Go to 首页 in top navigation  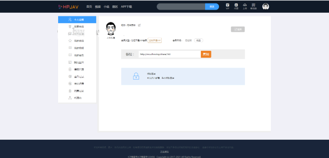pos(89,7)
